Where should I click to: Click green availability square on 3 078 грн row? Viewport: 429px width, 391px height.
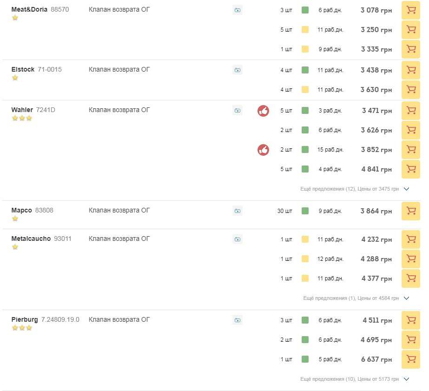coord(305,10)
